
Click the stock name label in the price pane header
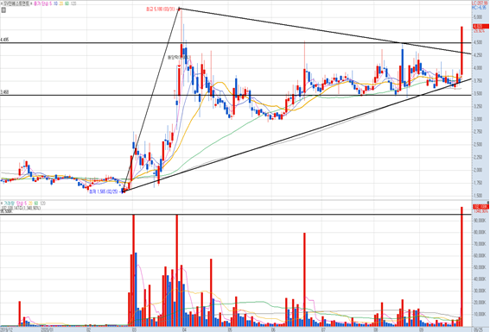(x=16, y=3)
